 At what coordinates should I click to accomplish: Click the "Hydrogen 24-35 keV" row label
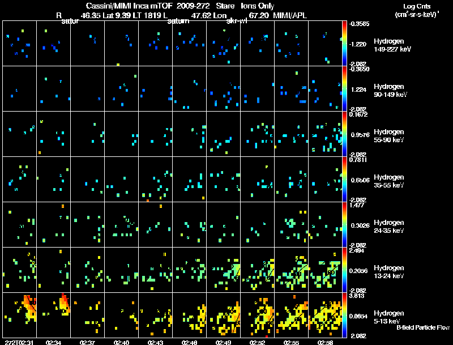click(389, 227)
